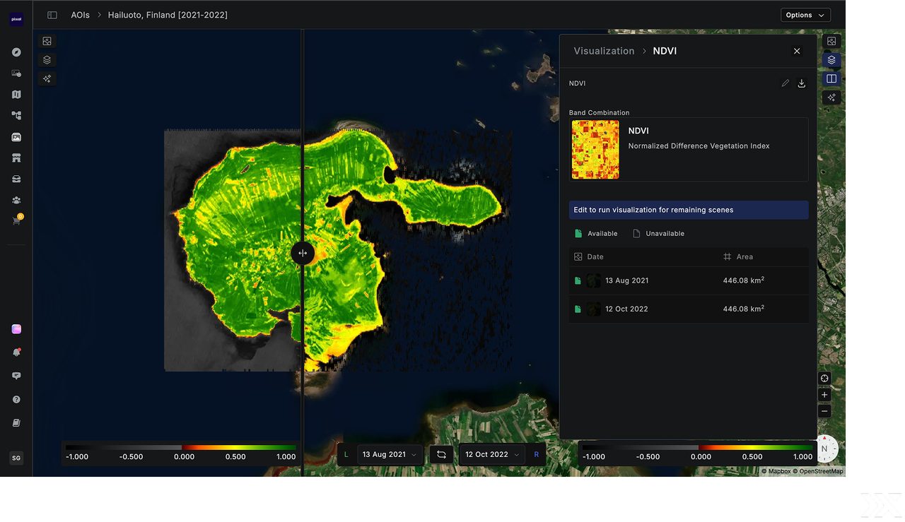Click the L left side label
905x522 pixels.
[346, 455]
